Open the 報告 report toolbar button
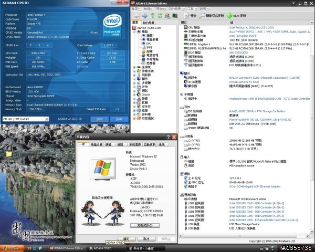The height and width of the screenshot is (252, 315). click(190, 16)
